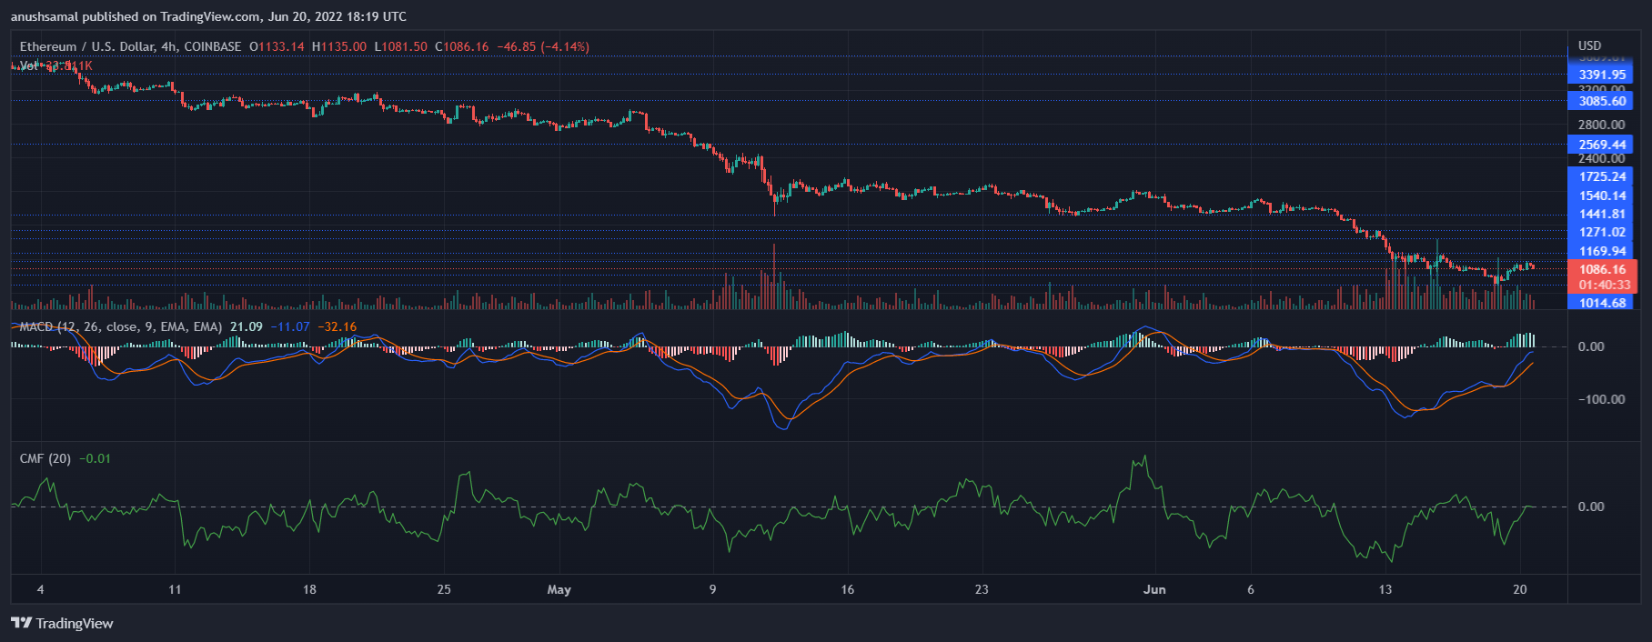Image resolution: width=1652 pixels, height=642 pixels.
Task: Click the MACD axis −100.00 label
Action: [1601, 399]
